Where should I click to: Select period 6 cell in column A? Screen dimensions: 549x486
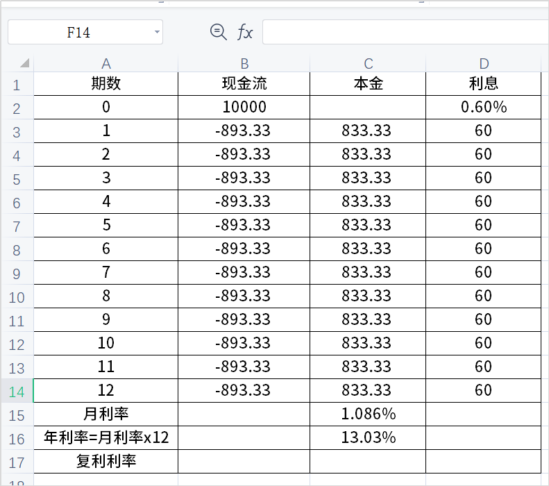click(x=105, y=249)
